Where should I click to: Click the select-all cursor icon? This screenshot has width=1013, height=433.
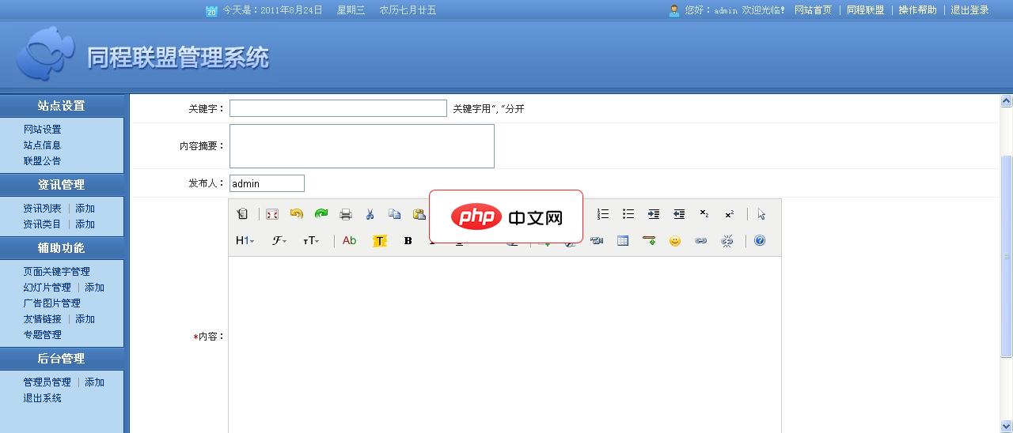(x=761, y=214)
